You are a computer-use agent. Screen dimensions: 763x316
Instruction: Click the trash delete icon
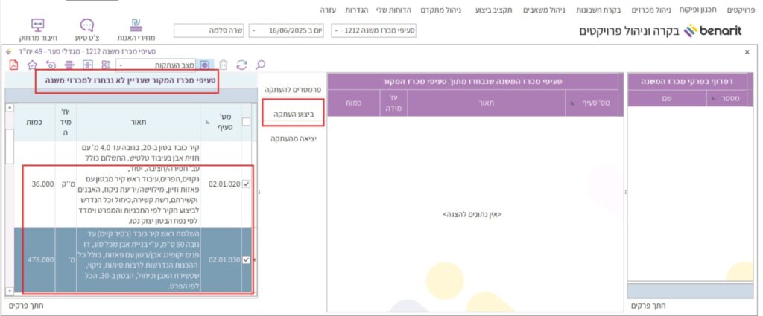click(223, 65)
